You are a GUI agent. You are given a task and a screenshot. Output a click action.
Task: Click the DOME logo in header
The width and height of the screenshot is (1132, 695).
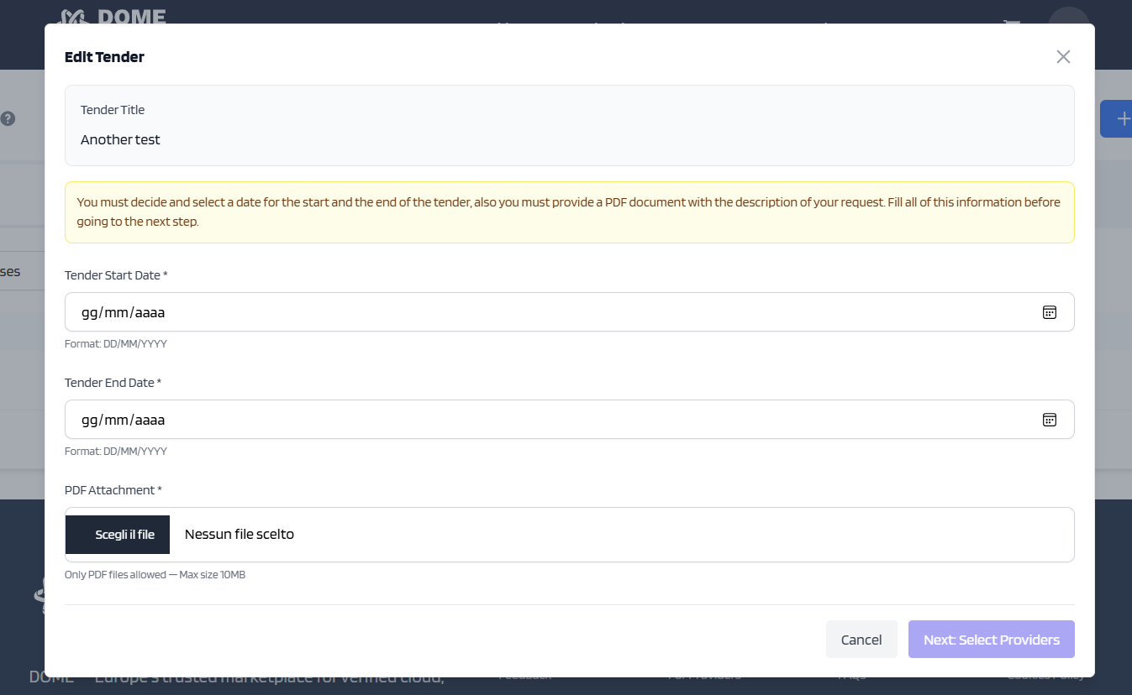pyautogui.click(x=113, y=17)
